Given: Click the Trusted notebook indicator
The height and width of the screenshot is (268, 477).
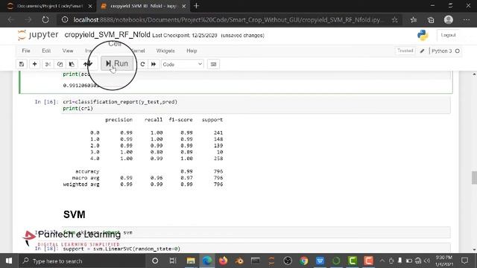Looking at the screenshot, I should click(405, 51).
